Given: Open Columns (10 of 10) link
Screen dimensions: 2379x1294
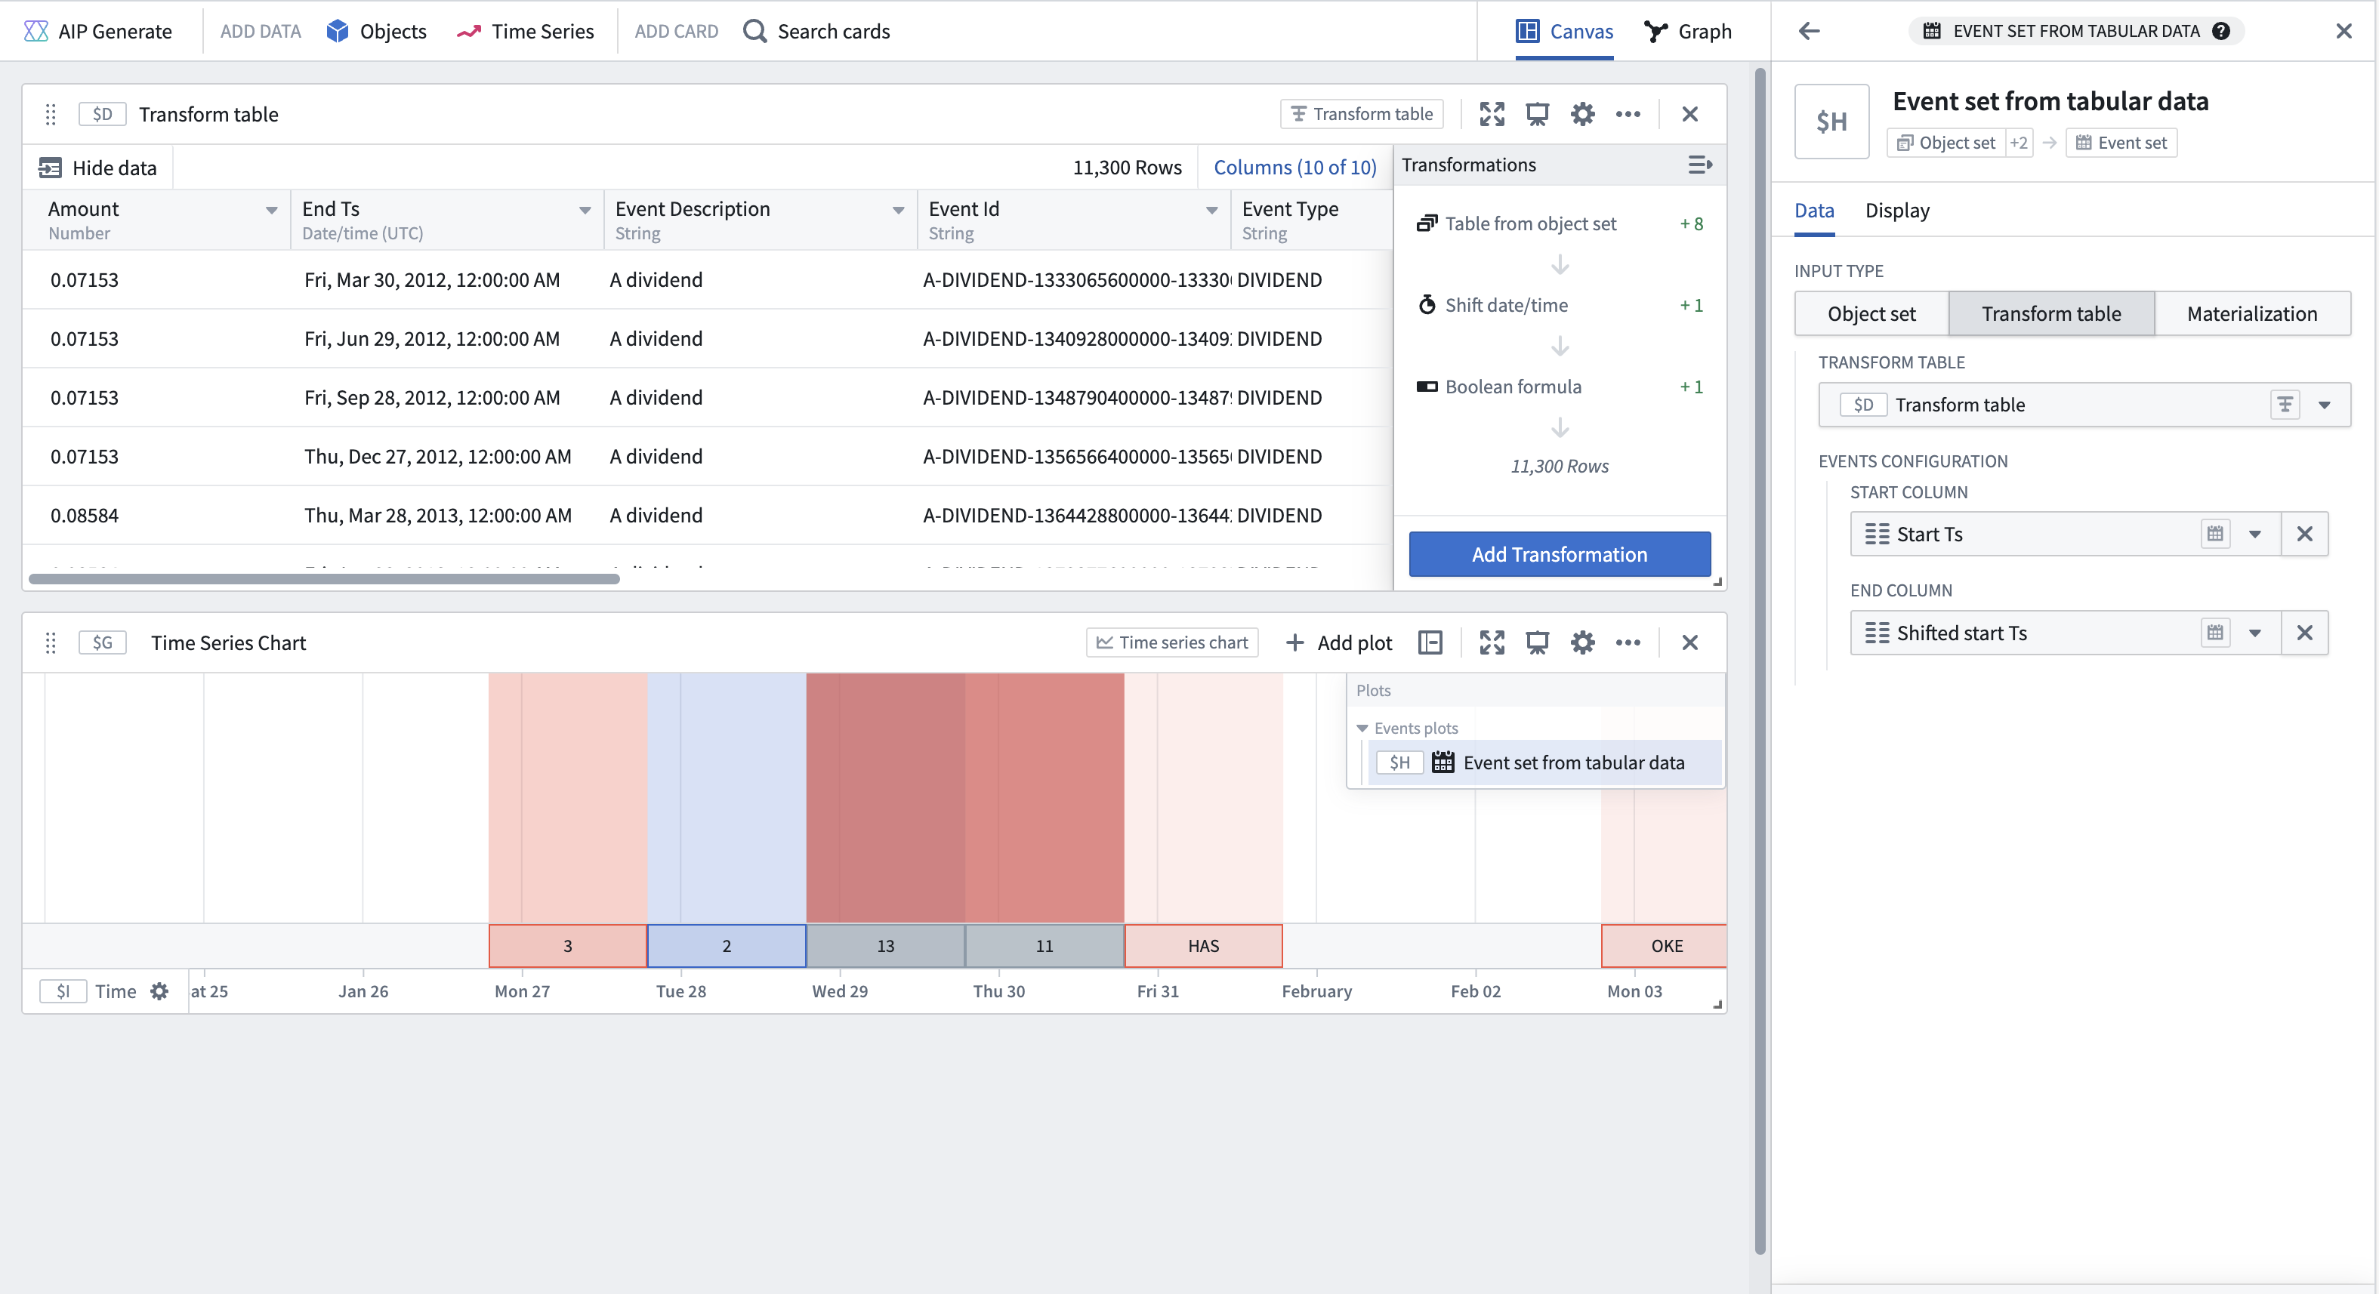Looking at the screenshot, I should 1294,167.
